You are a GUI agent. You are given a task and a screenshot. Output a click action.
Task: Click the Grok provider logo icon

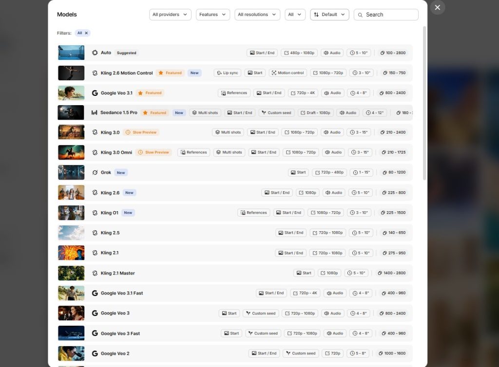(95, 173)
